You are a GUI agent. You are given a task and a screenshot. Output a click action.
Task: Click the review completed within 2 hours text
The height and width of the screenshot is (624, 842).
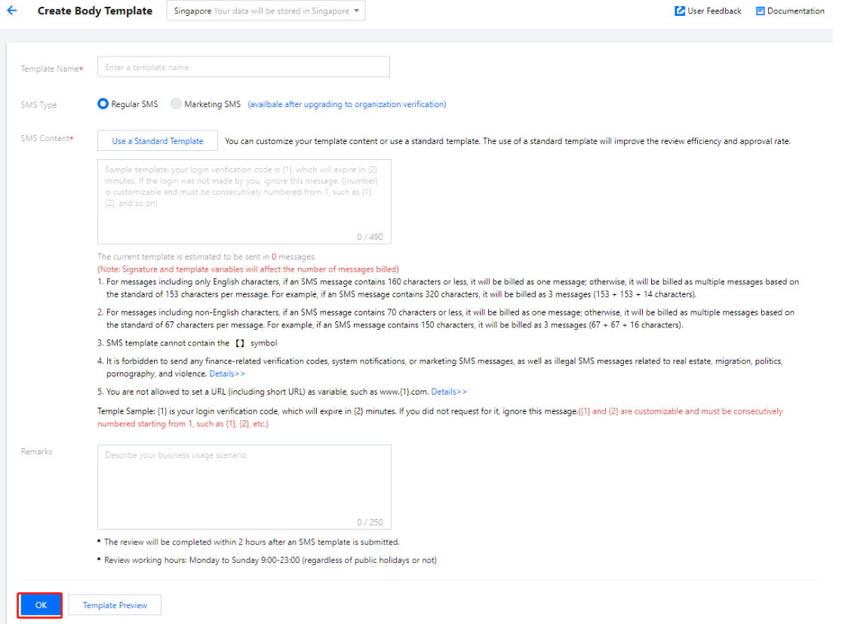click(252, 543)
